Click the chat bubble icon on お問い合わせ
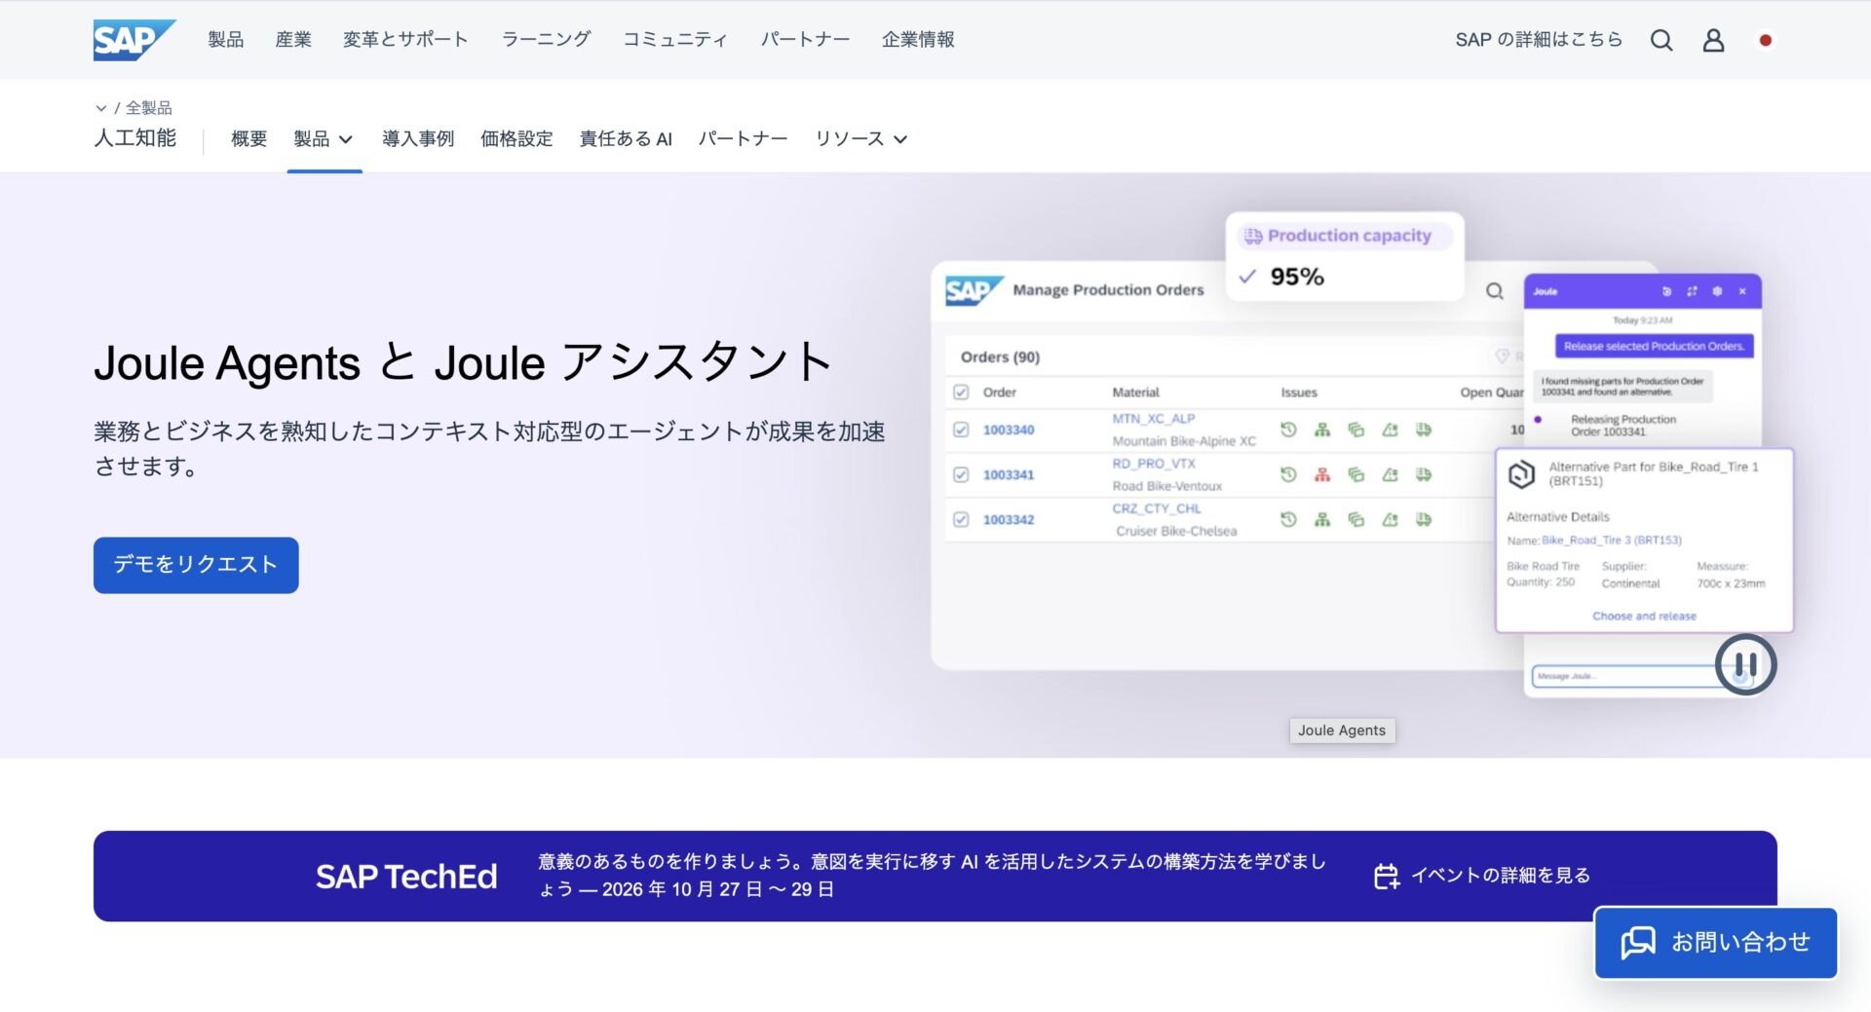The height and width of the screenshot is (1012, 1871). [x=1638, y=942]
